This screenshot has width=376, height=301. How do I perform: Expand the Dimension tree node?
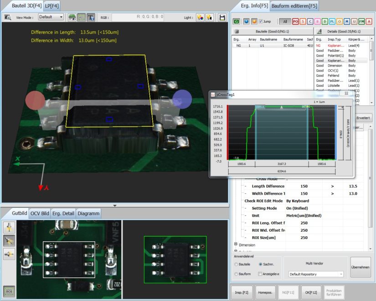point(236,244)
